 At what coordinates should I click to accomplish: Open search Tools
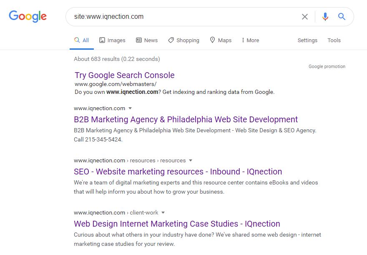click(334, 40)
